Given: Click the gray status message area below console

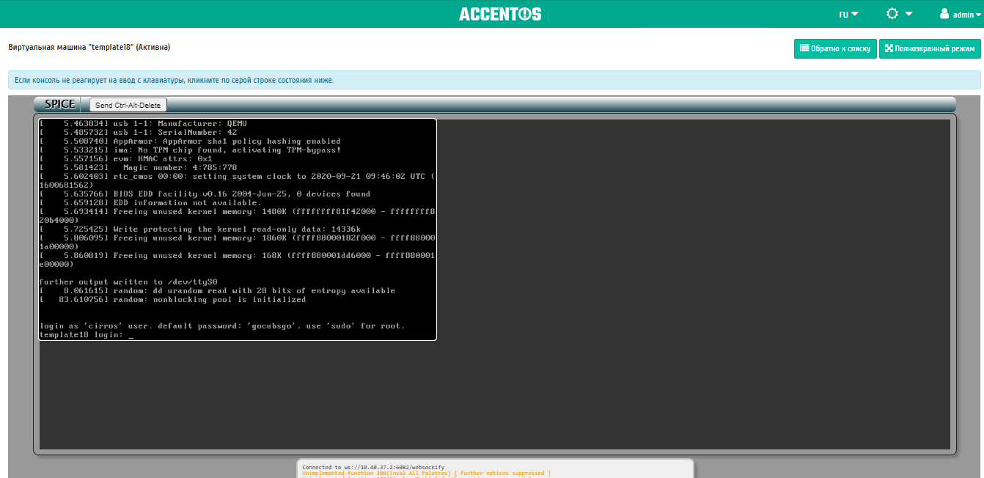Looking at the screenshot, I should (x=495, y=469).
